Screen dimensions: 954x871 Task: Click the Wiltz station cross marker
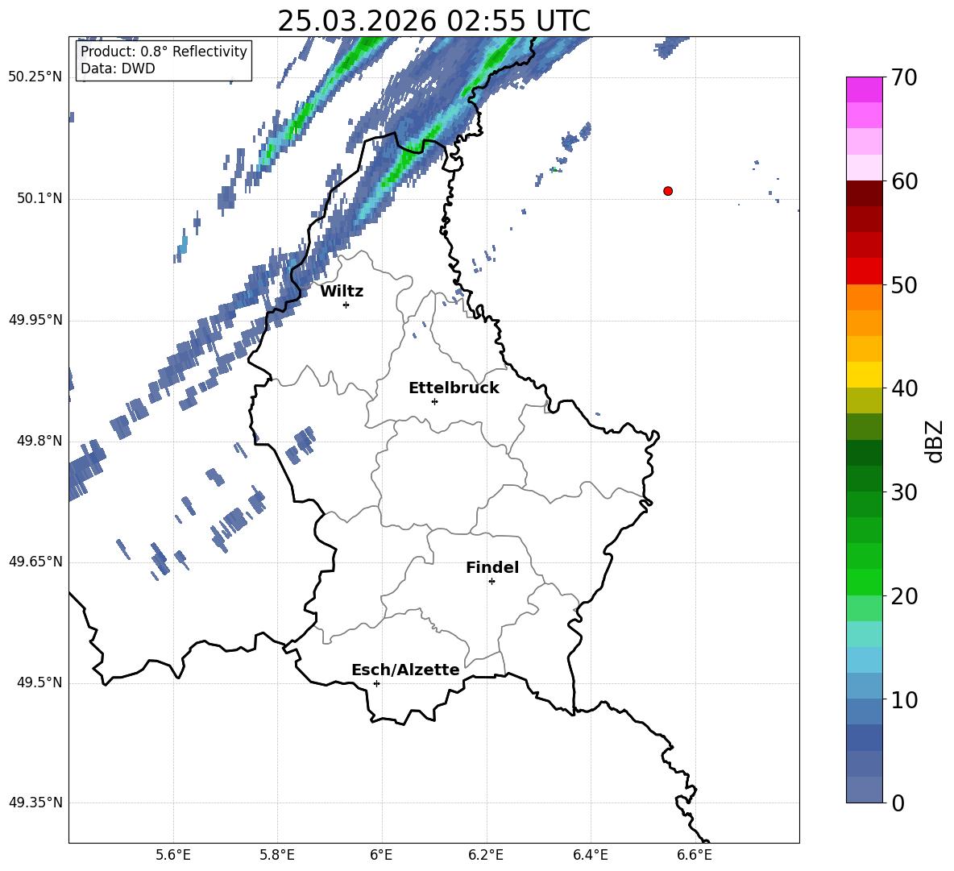tap(346, 305)
